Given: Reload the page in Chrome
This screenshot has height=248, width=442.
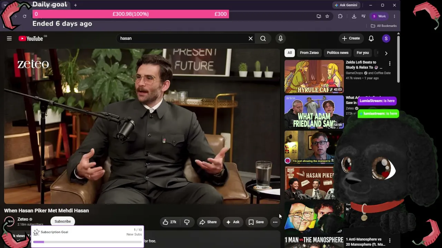Looking at the screenshot, I should pos(25,16).
